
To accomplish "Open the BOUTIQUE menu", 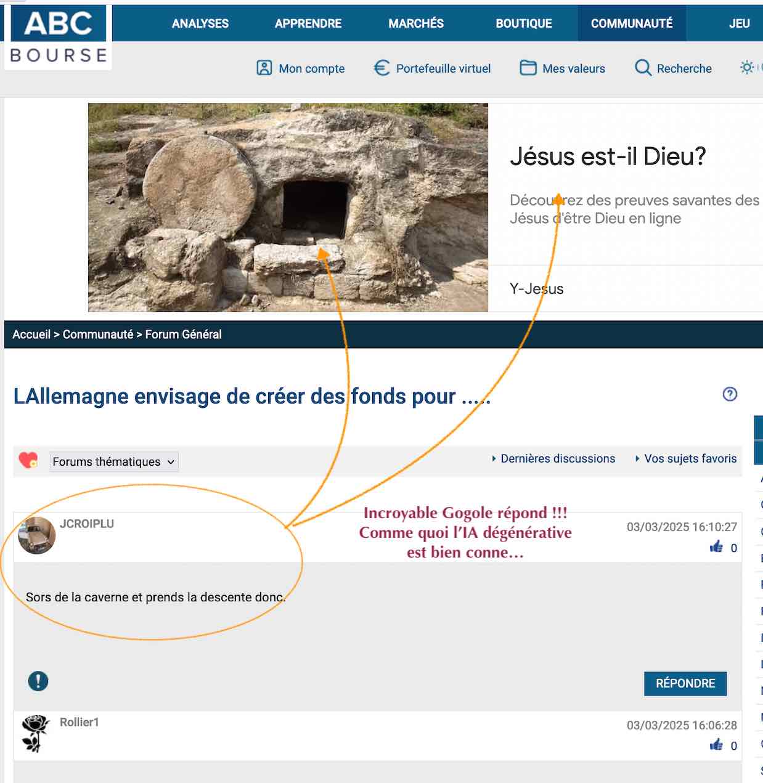I will 524,23.
